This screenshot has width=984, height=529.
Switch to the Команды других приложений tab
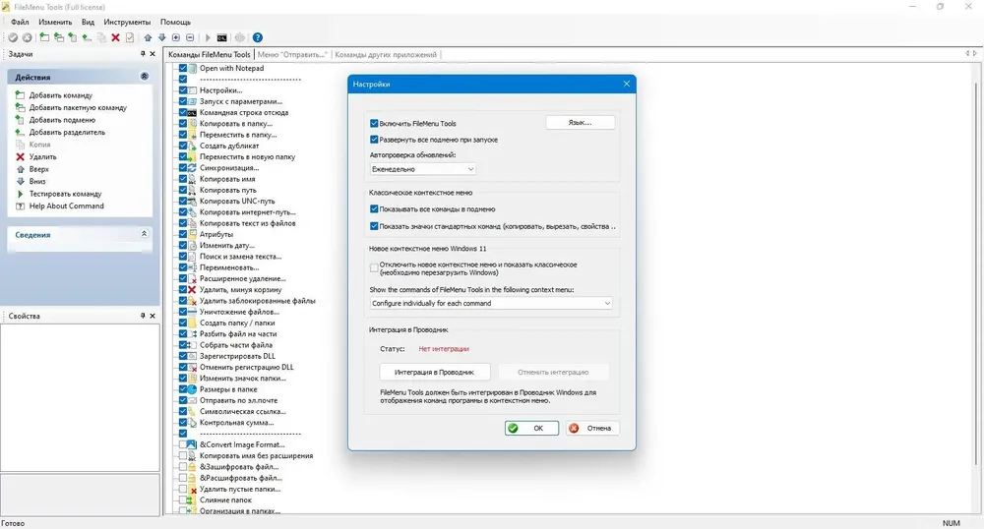[x=386, y=54]
